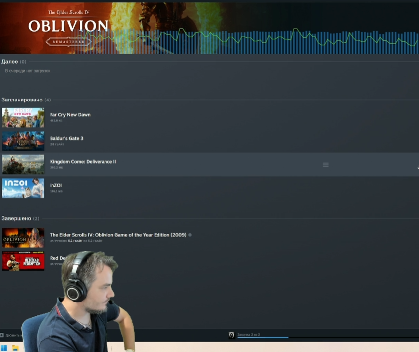Select the Baldur's Gate 3 title
The height and width of the screenshot is (352, 419).
(66, 138)
